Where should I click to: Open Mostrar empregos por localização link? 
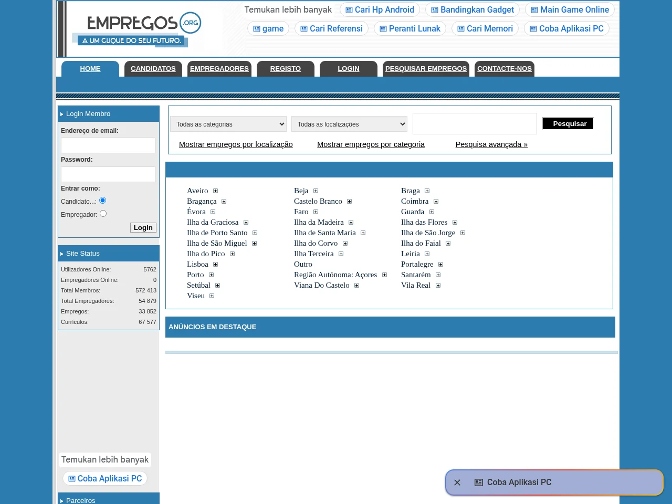coord(236,144)
